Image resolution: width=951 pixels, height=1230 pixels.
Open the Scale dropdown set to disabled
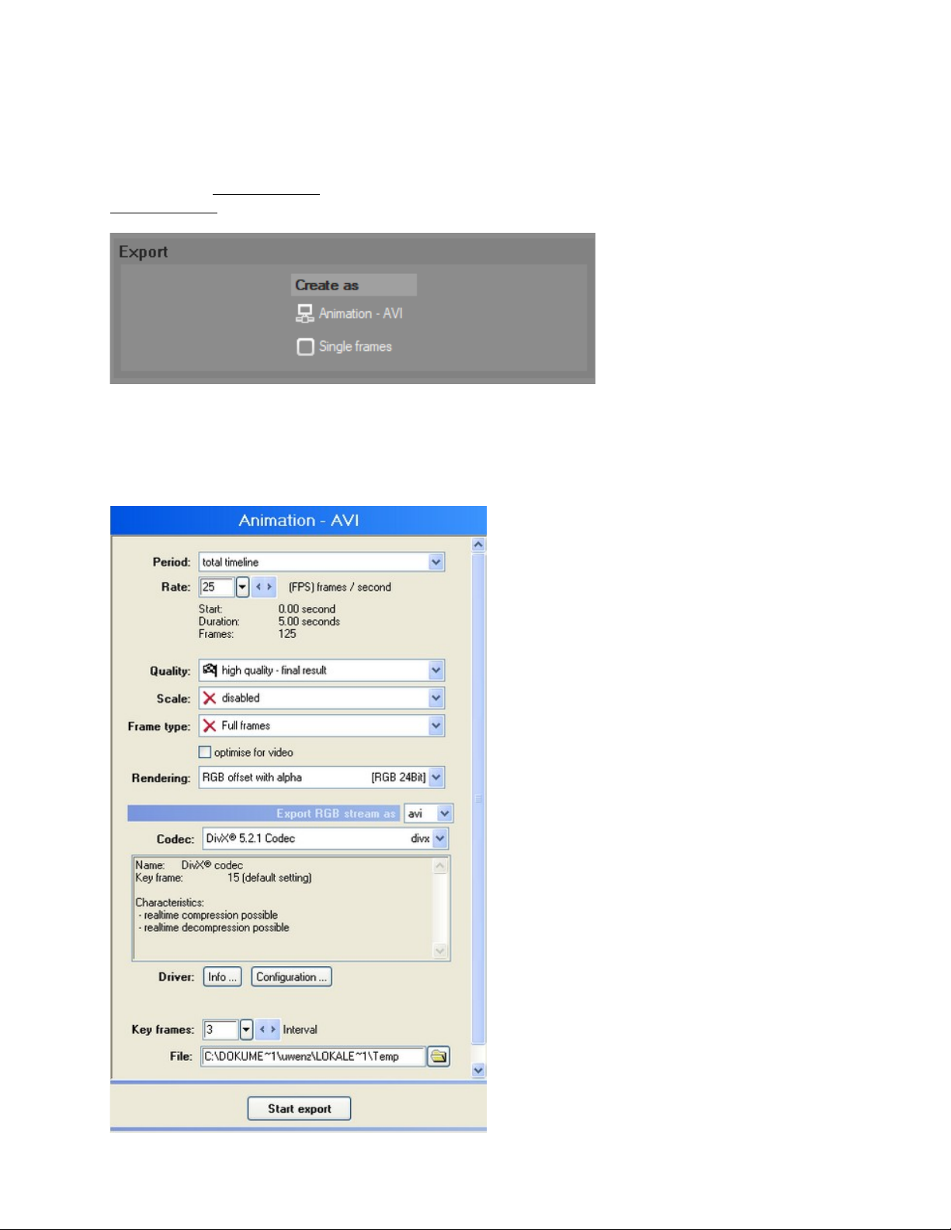coord(321,698)
